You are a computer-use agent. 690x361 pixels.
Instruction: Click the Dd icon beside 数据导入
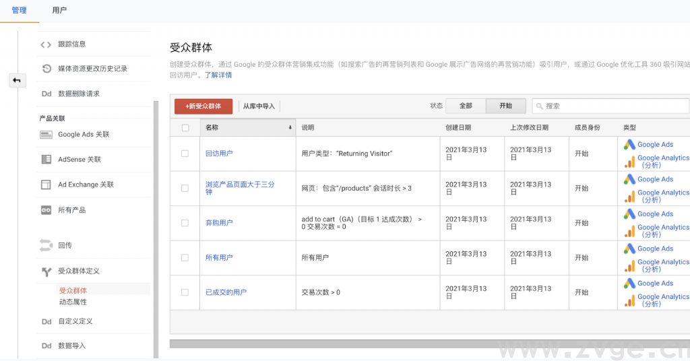pyautogui.click(x=46, y=346)
